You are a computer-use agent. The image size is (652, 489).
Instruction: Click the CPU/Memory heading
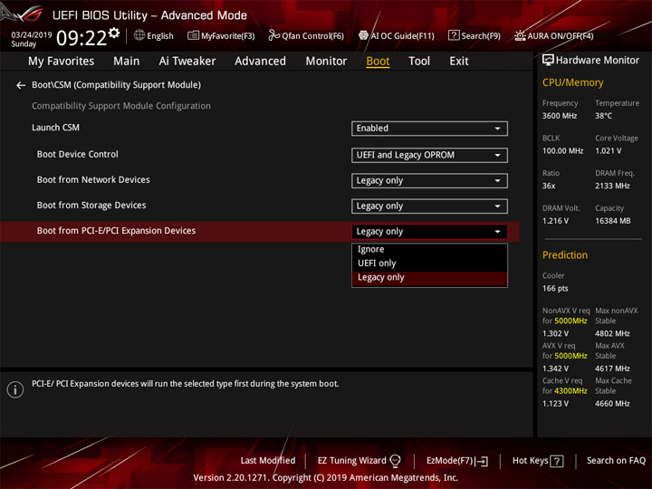(x=572, y=82)
